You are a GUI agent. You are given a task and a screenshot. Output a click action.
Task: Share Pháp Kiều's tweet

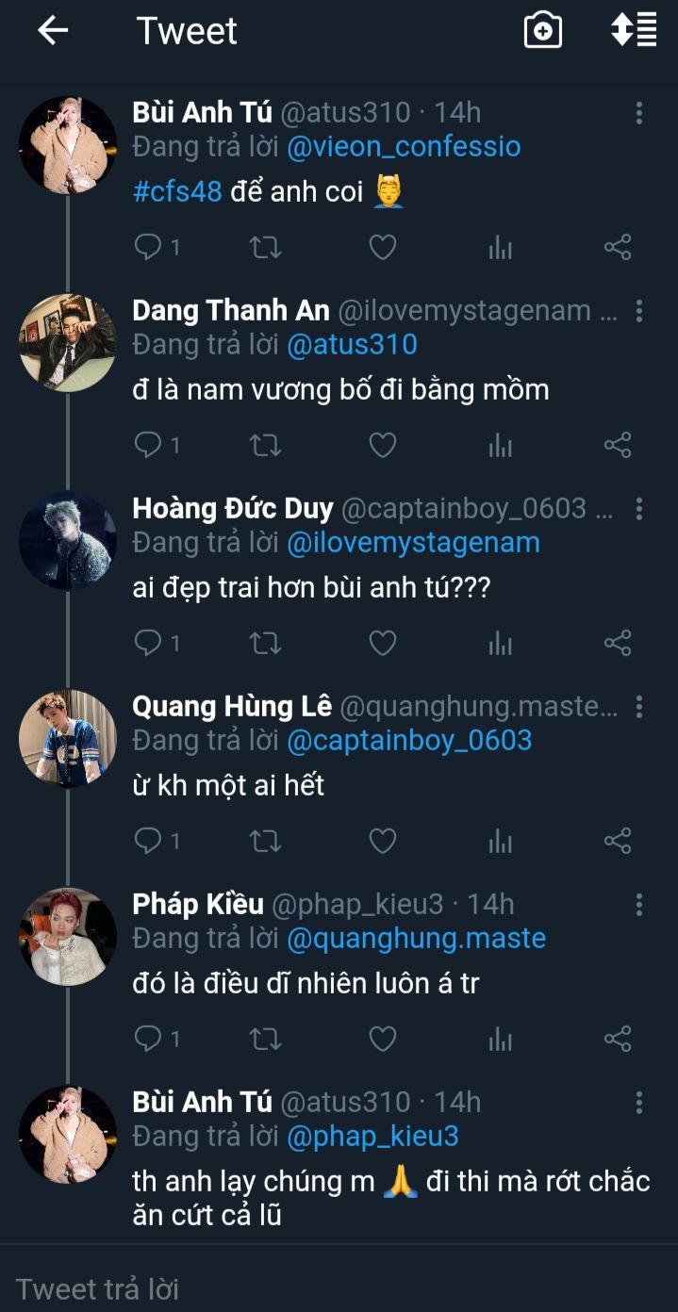coord(618,1039)
